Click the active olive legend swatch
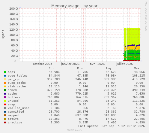 (5, 119)
